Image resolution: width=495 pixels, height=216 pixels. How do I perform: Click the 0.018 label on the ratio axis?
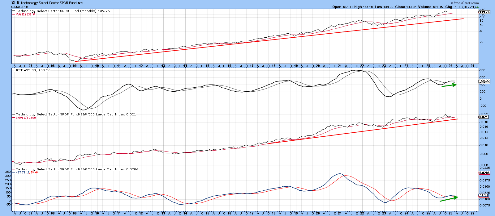click(484, 122)
